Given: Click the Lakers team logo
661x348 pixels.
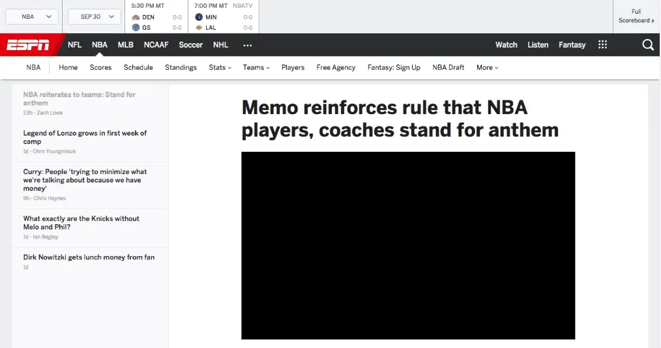Looking at the screenshot, I should [199, 28].
